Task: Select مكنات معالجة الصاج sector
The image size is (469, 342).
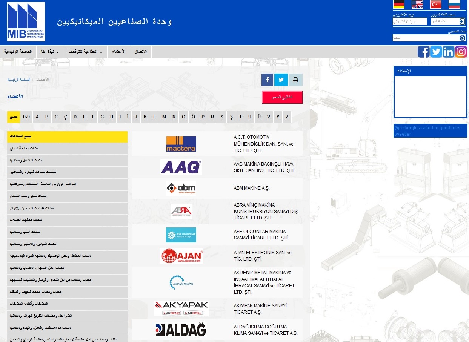Action: click(x=67, y=149)
